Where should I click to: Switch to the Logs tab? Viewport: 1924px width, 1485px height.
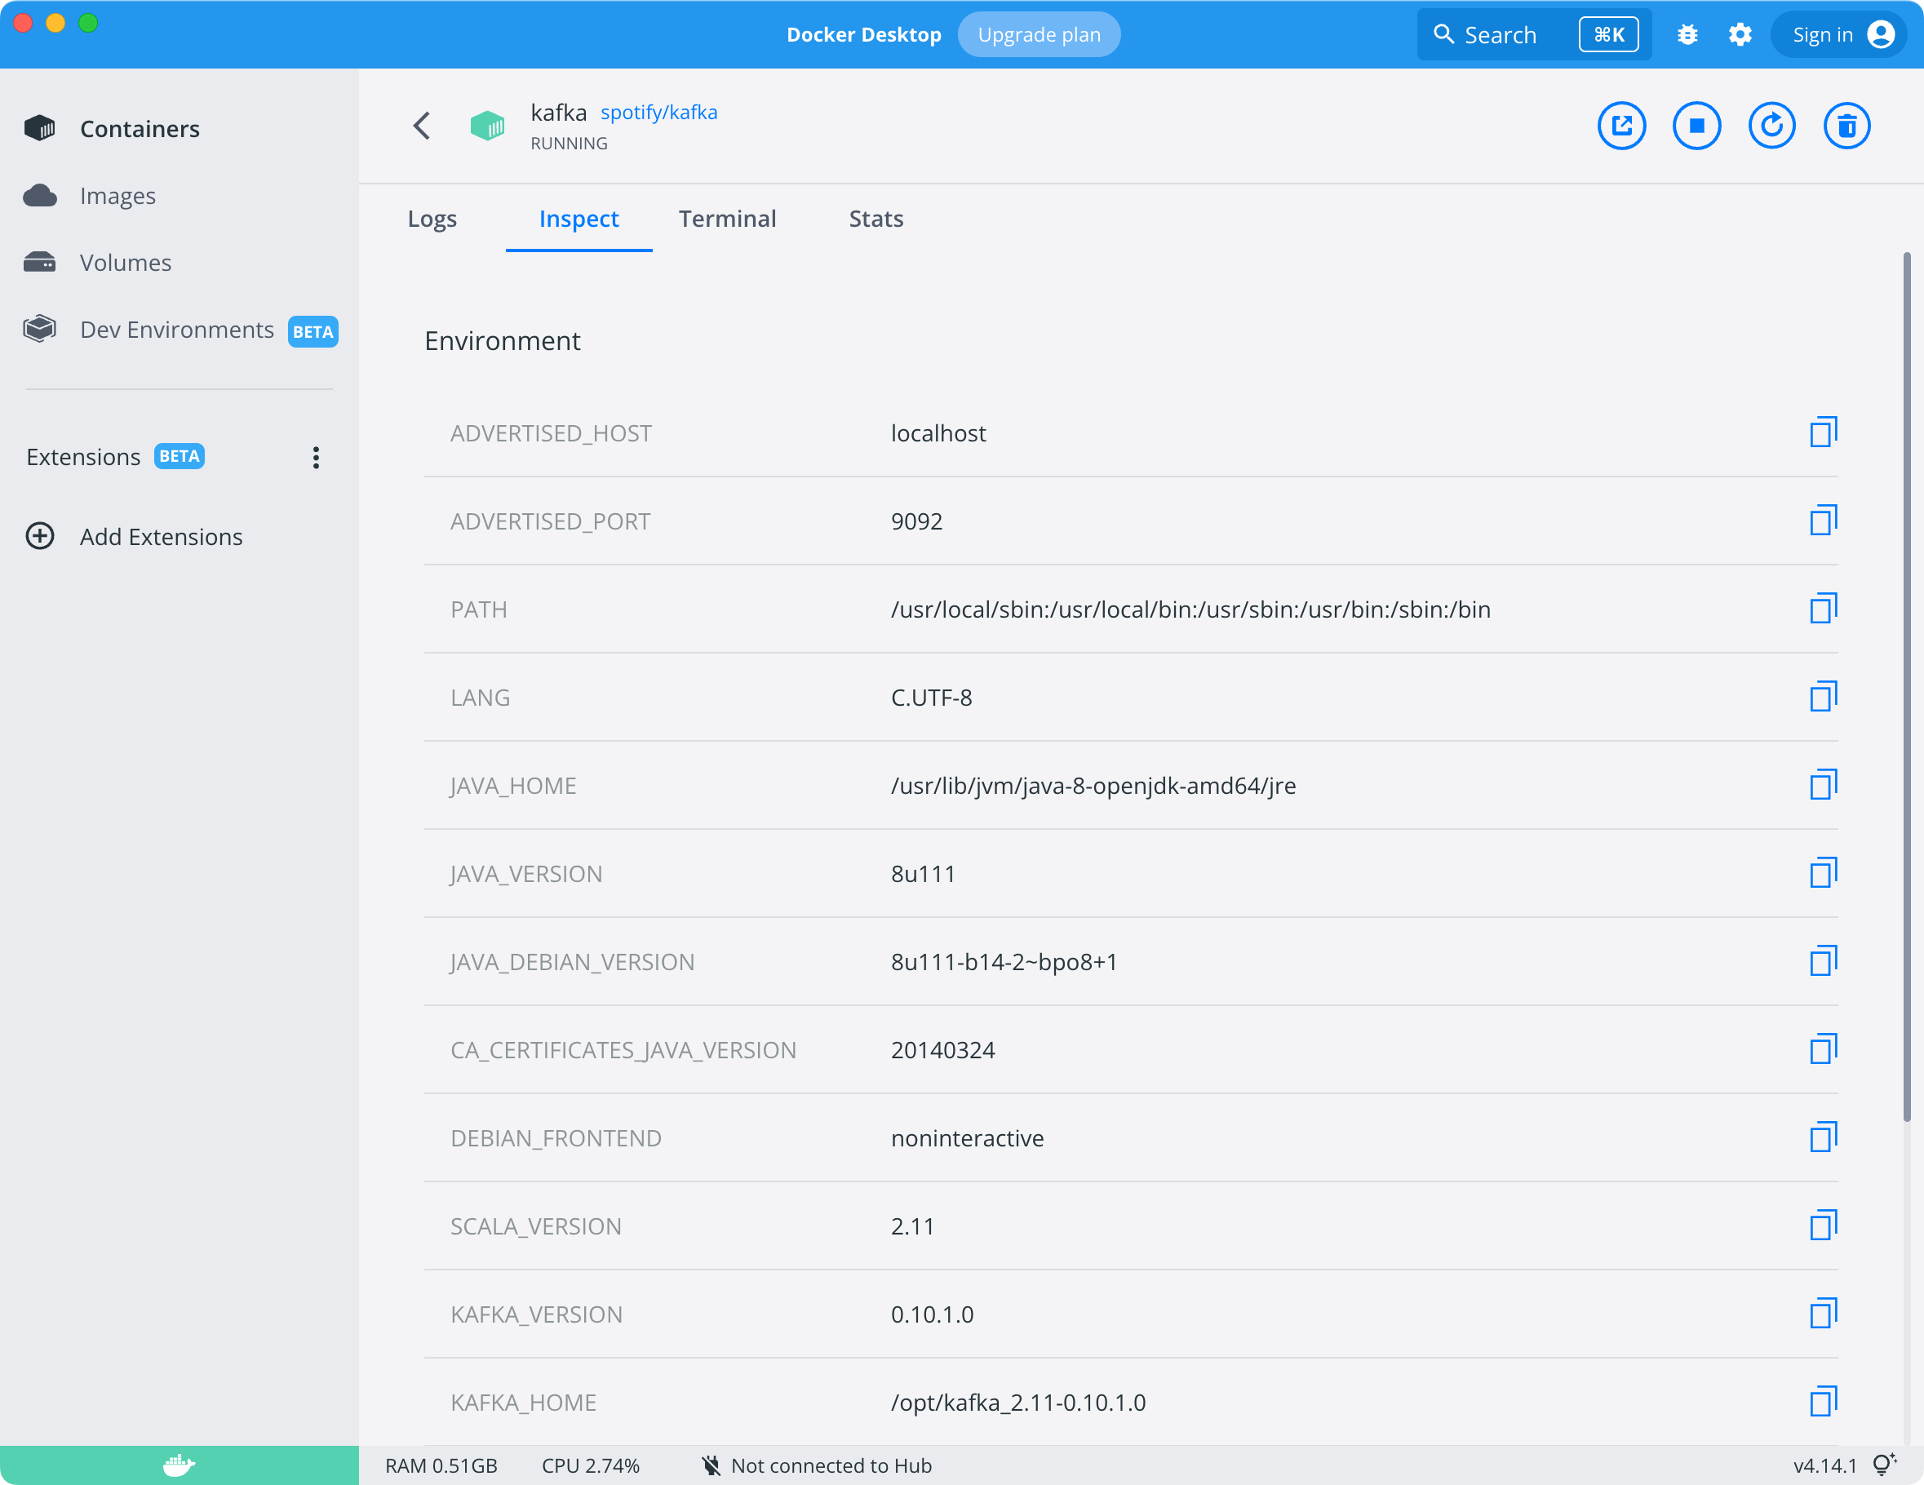click(x=432, y=219)
